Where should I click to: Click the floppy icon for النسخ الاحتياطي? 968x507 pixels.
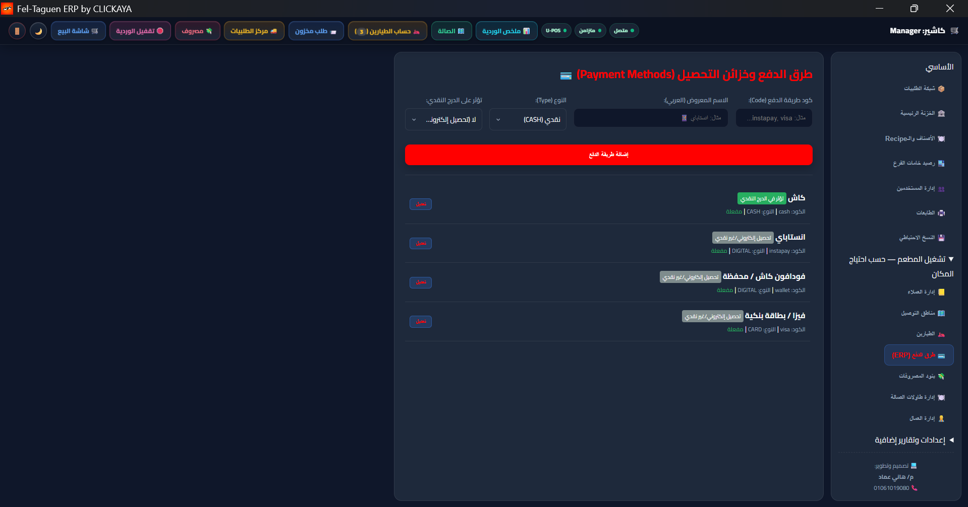[x=941, y=238]
